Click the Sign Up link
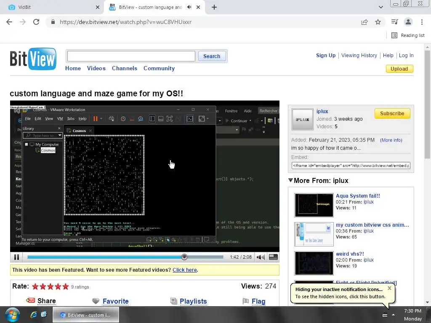This screenshot has width=431, height=323. [326, 56]
